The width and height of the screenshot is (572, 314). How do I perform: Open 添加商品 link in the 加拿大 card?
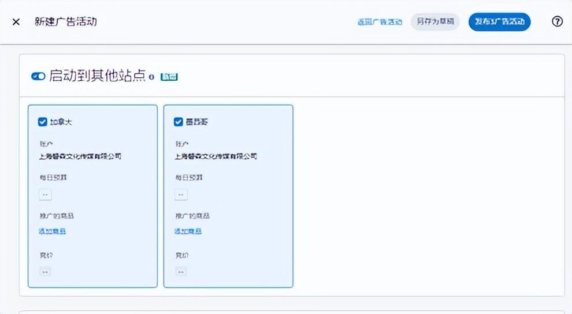tap(51, 231)
